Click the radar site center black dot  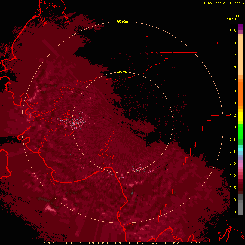pyautogui.click(x=123, y=122)
